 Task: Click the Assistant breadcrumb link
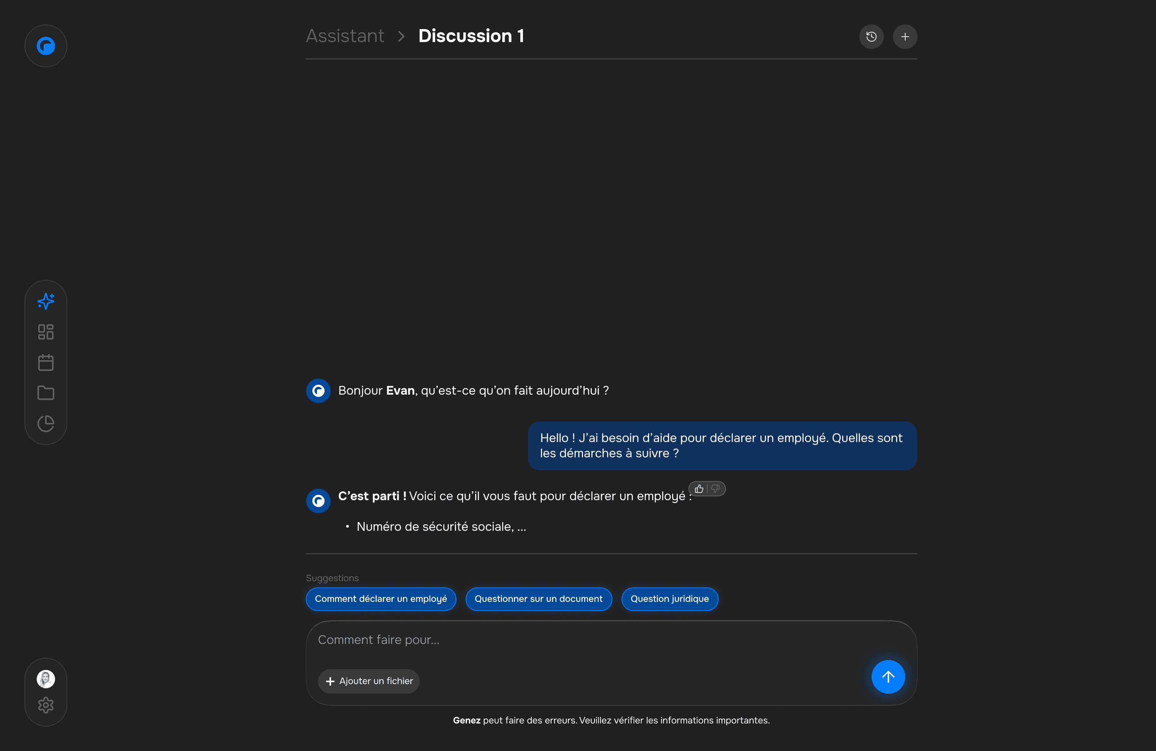345,36
